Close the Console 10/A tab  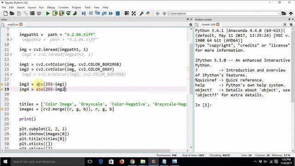coord(218,24)
